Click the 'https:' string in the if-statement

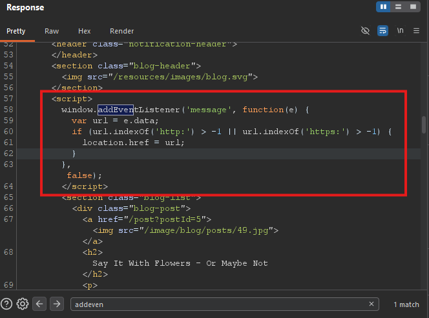[325, 132]
